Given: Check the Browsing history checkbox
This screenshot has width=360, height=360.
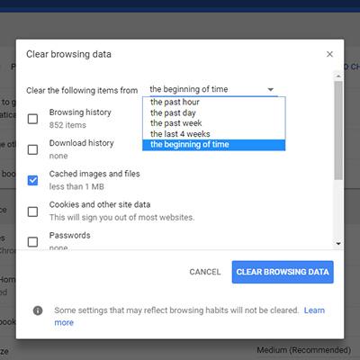Looking at the screenshot, I should coord(32,119).
